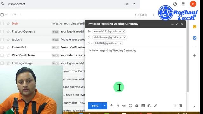Expand compose window to full screen
Viewport: 203px width, 114px height.
tap(177, 24)
